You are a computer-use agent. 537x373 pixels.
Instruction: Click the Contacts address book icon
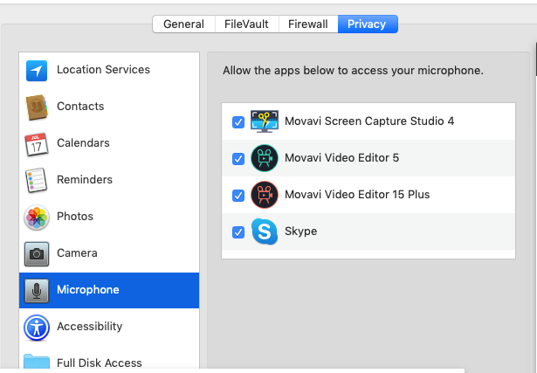point(37,107)
